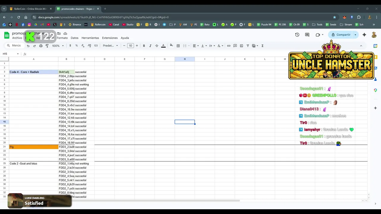Increase decimal places icon

pyautogui.click(x=89, y=46)
